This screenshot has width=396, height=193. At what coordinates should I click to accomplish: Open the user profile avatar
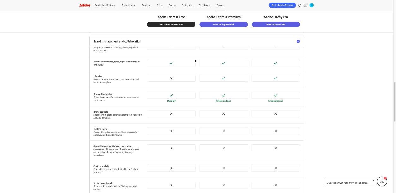pyautogui.click(x=312, y=5)
